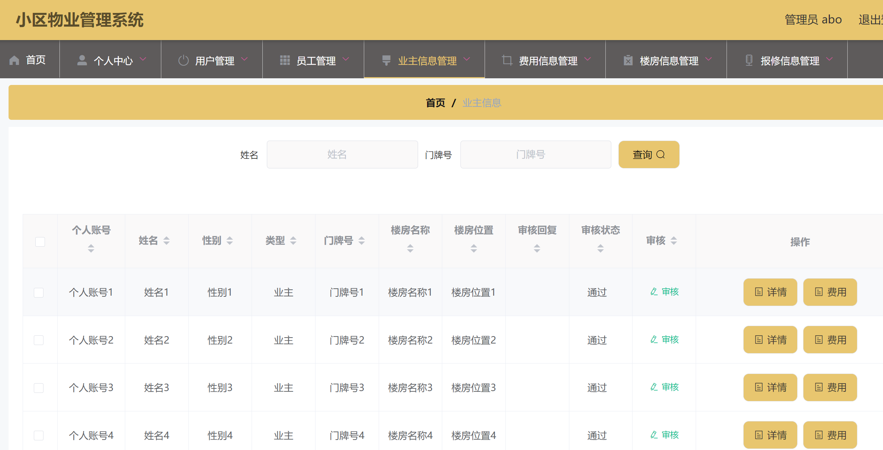Sort the table by 审核 column
883x450 pixels.
[x=674, y=241]
